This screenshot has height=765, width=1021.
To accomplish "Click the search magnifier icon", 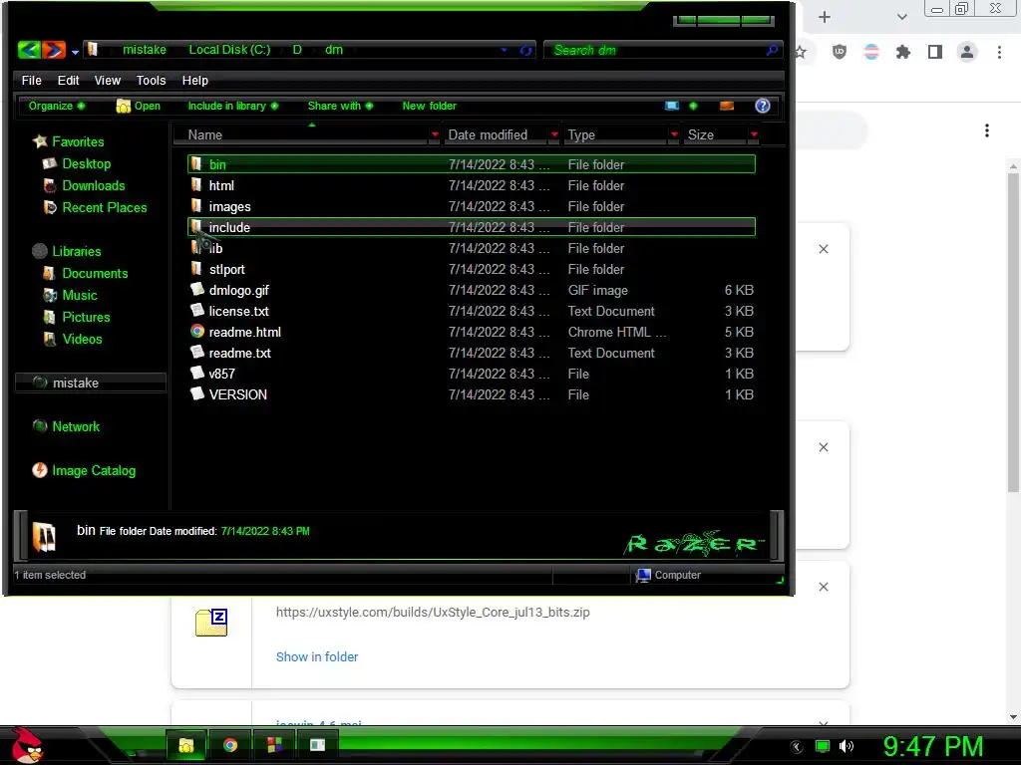I will pyautogui.click(x=773, y=50).
